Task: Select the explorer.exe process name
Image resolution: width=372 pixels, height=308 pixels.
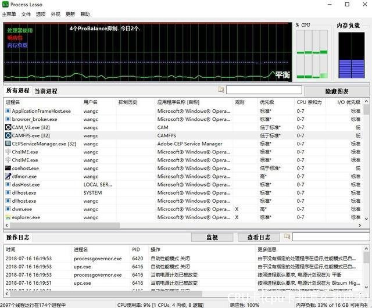Action: (26, 217)
